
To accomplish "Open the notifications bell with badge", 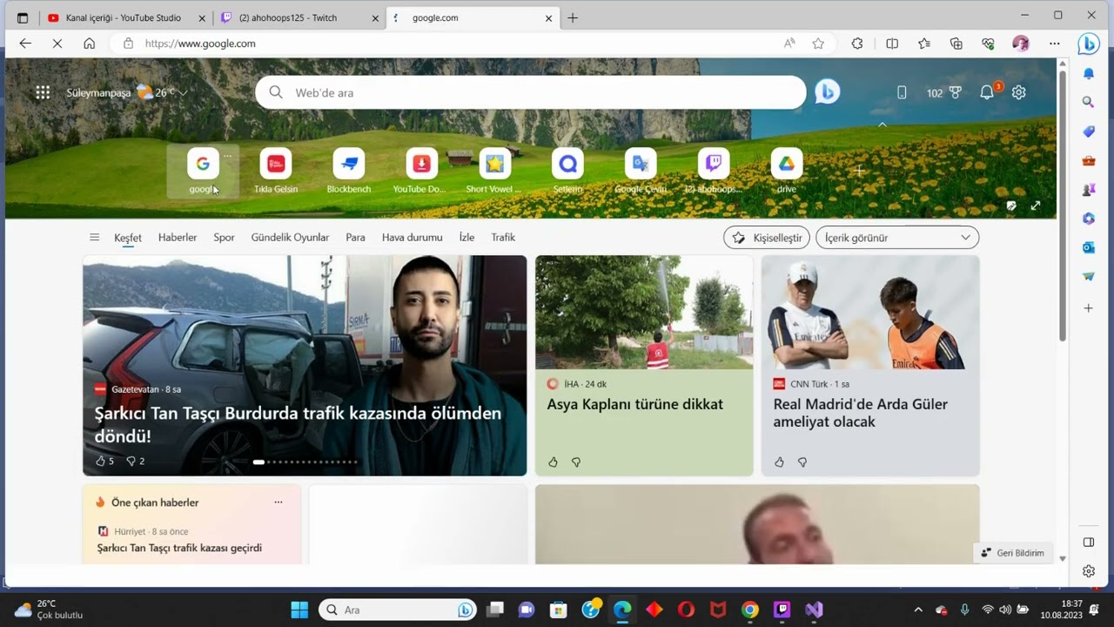I will tap(987, 92).
